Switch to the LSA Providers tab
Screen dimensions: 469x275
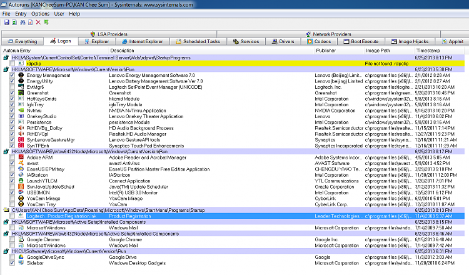109,34
